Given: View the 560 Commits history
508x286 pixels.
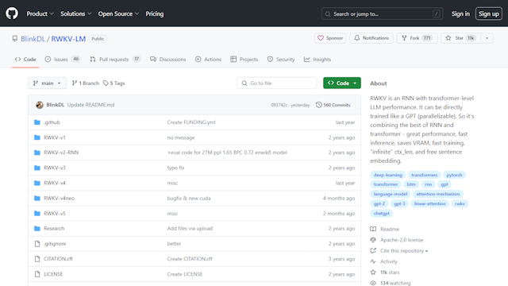Looking at the screenshot, I should [x=333, y=105].
